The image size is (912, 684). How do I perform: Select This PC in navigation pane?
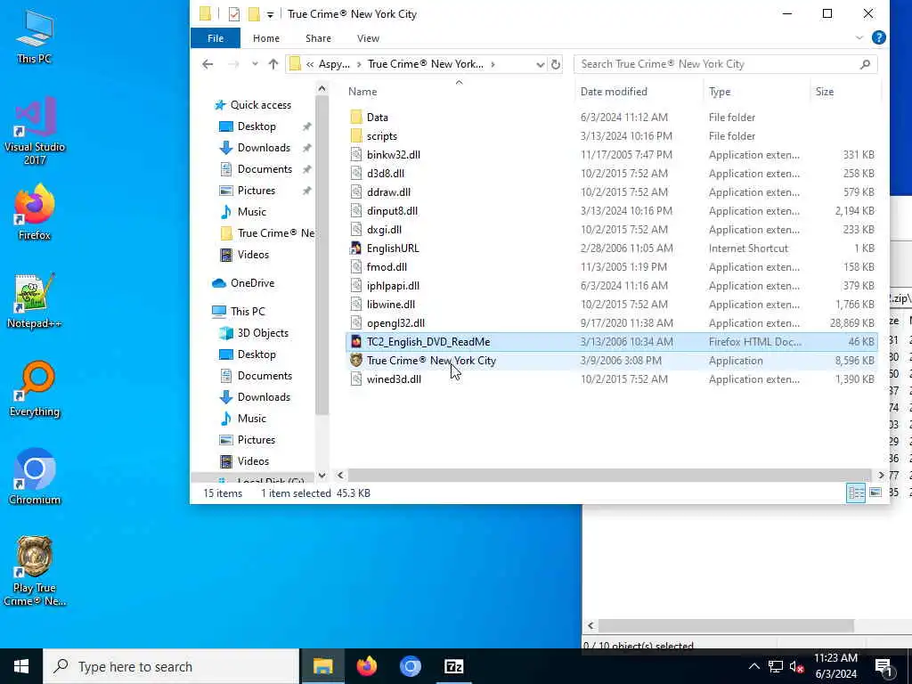(x=248, y=312)
